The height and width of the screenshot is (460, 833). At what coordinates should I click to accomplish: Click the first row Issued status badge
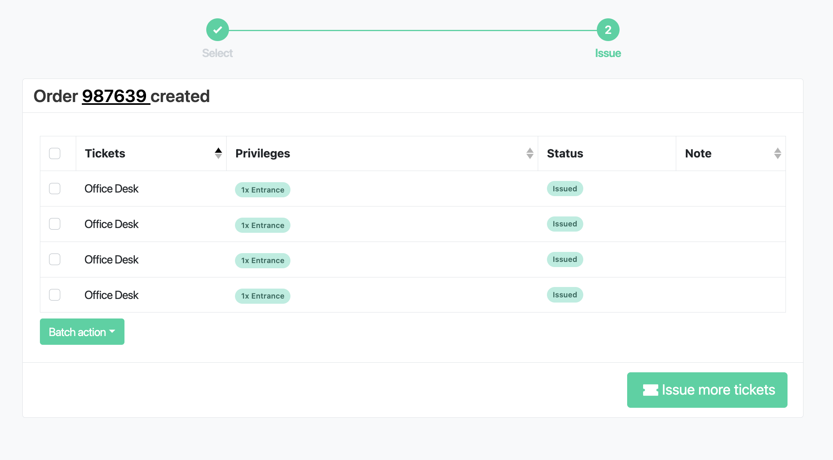(x=565, y=189)
